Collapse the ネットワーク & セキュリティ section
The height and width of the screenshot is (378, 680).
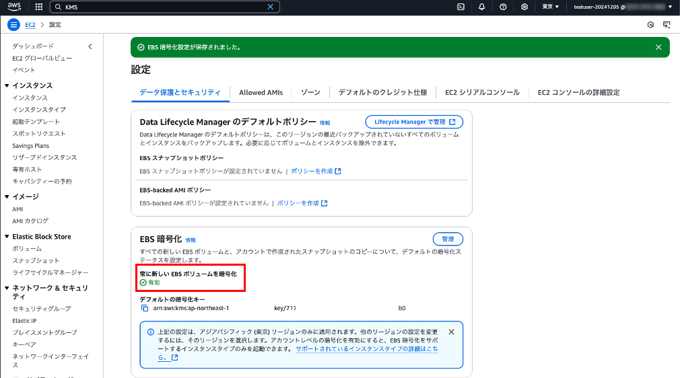point(7,288)
